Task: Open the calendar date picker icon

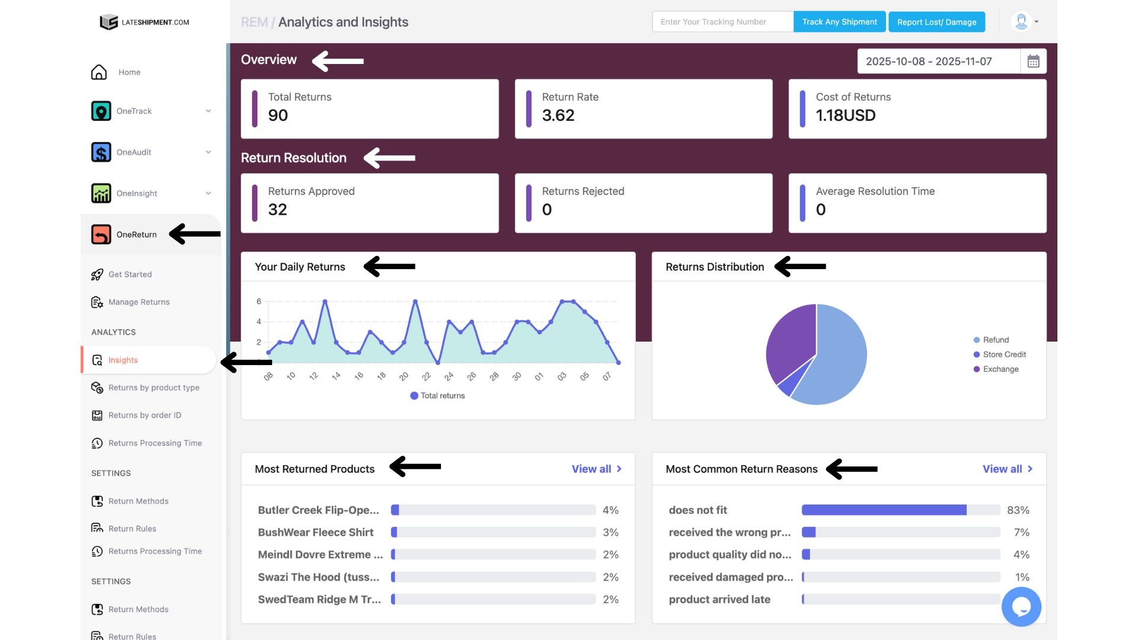Action: [1033, 62]
